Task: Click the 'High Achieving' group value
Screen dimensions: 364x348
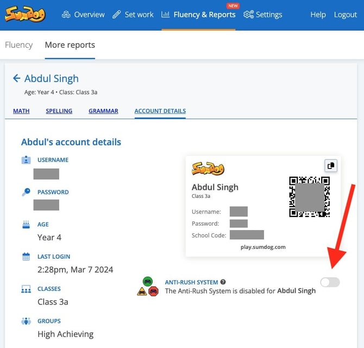Action: tap(65, 334)
